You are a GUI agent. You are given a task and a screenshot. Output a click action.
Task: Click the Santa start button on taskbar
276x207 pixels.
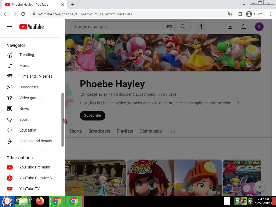click(7, 201)
